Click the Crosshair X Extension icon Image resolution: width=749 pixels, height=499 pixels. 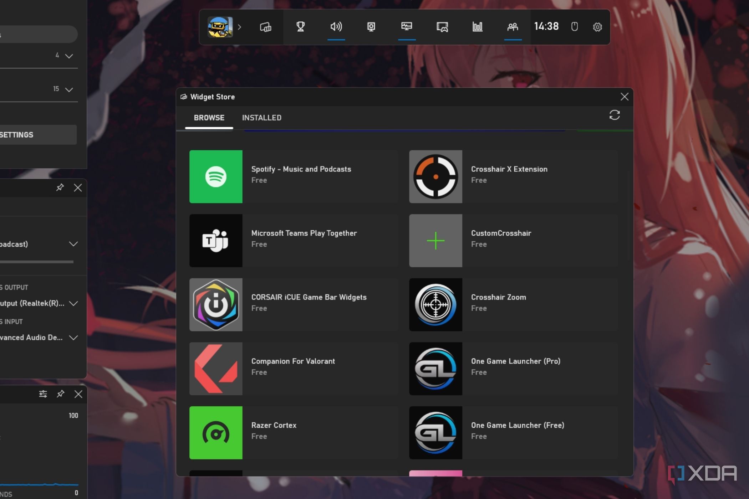(435, 177)
